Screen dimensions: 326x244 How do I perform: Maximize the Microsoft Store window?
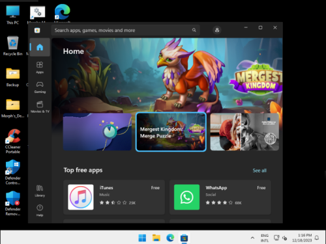tap(260, 27)
